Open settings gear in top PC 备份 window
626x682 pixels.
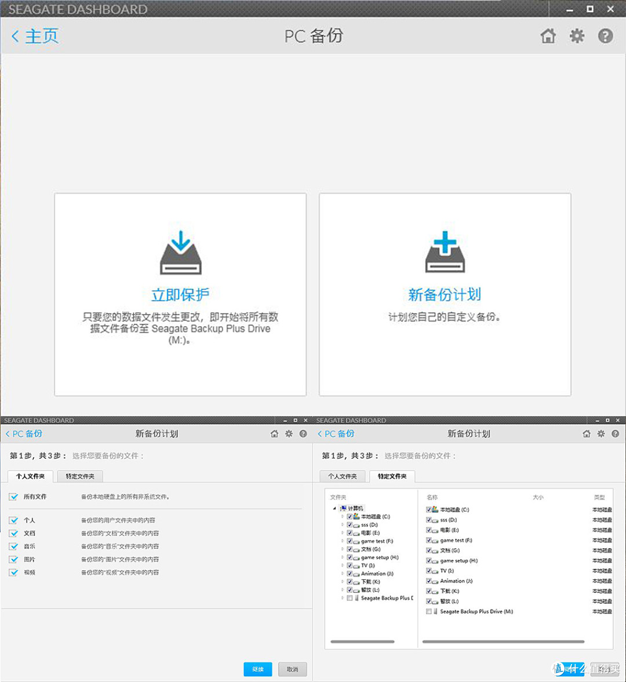pos(577,36)
